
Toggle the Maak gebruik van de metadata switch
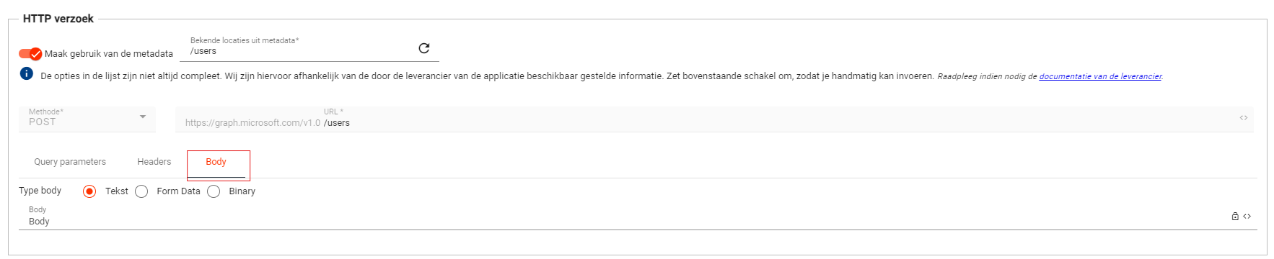30,54
